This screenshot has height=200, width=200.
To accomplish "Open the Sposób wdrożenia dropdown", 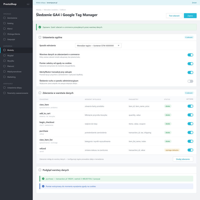I will [x=98, y=46].
